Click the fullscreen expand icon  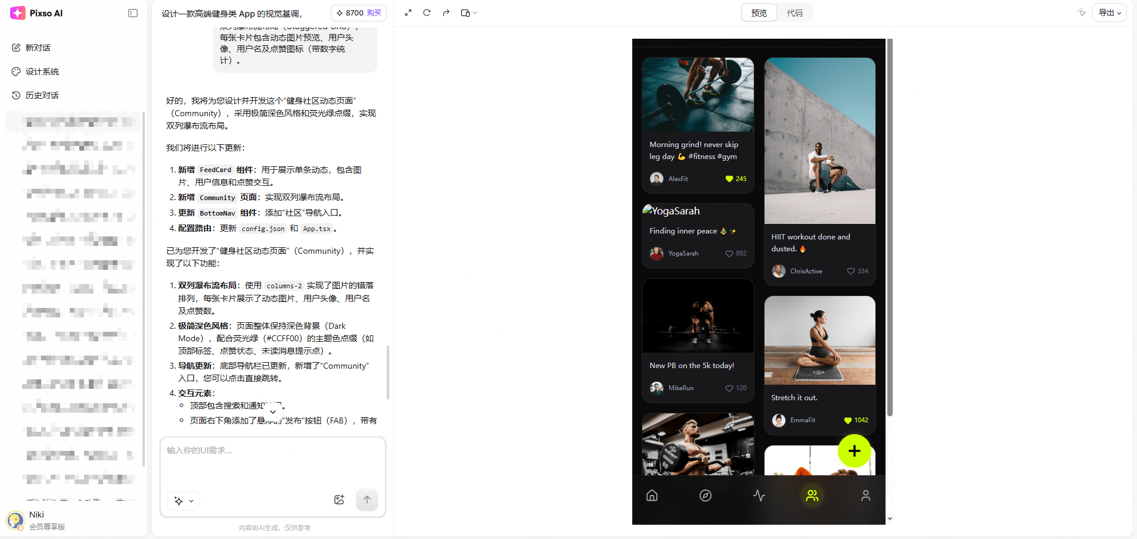[x=408, y=13]
